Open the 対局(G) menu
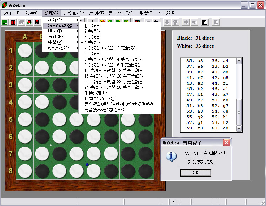The height and width of the screenshot is (206, 266). (32, 13)
